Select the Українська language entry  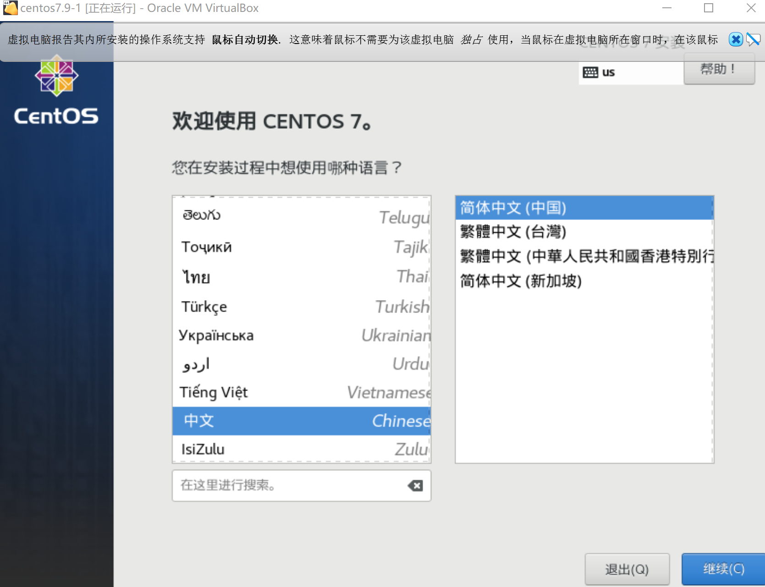pos(275,335)
